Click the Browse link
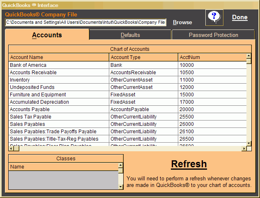This screenshot has width=260, height=198. click(x=182, y=23)
